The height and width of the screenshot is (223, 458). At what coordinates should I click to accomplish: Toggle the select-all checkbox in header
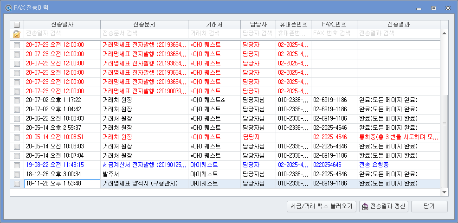pos(17,25)
